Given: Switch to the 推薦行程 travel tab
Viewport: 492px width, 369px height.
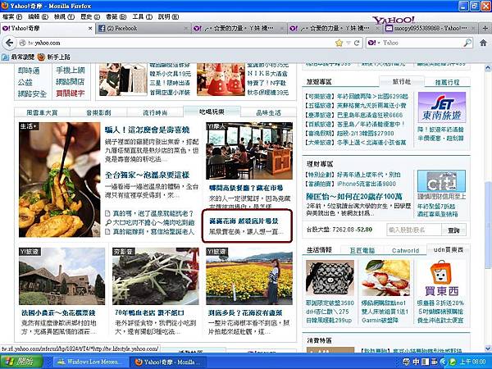Looking at the screenshot, I should click(x=447, y=82).
